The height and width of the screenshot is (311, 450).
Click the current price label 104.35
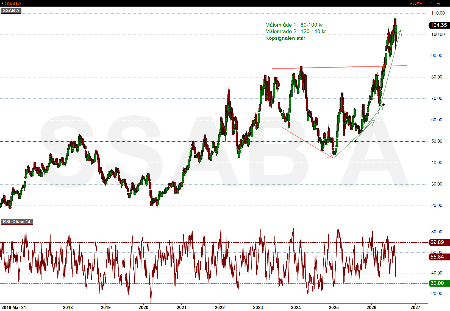[439, 25]
